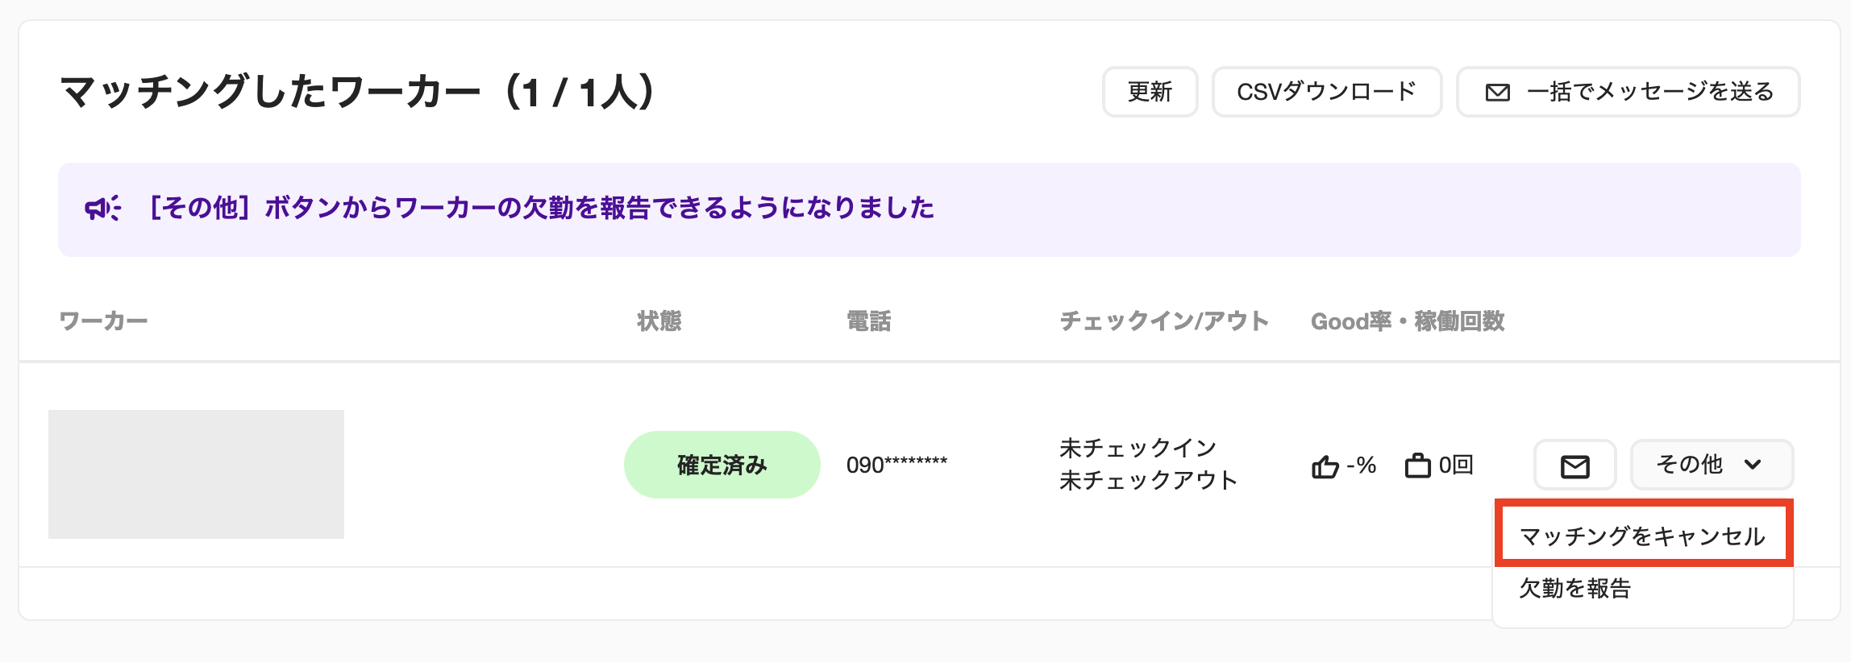Click the ワーカー column header
1851x662 pixels.
pos(103,321)
